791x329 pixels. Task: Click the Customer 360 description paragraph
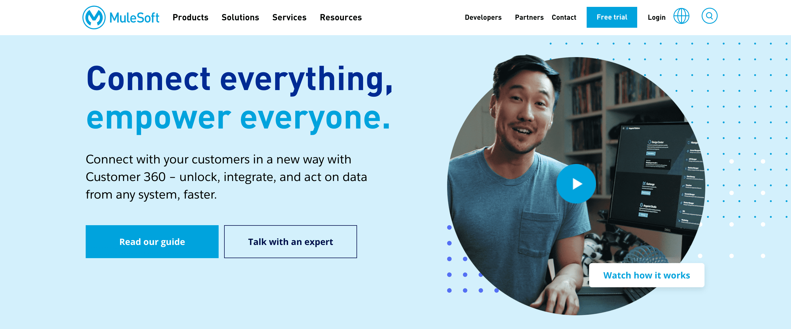point(226,177)
